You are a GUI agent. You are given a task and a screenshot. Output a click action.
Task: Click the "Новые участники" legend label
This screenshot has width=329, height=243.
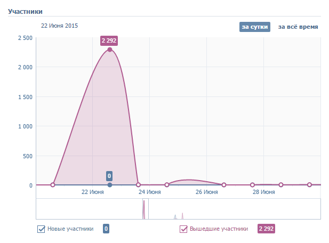click(x=70, y=229)
